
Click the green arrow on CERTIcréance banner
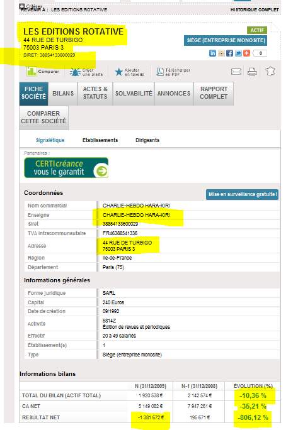(x=101, y=172)
